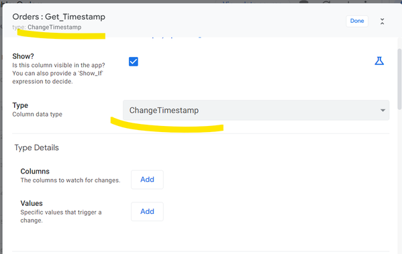Add a value that triggers change
The height and width of the screenshot is (254, 402).
[147, 212]
